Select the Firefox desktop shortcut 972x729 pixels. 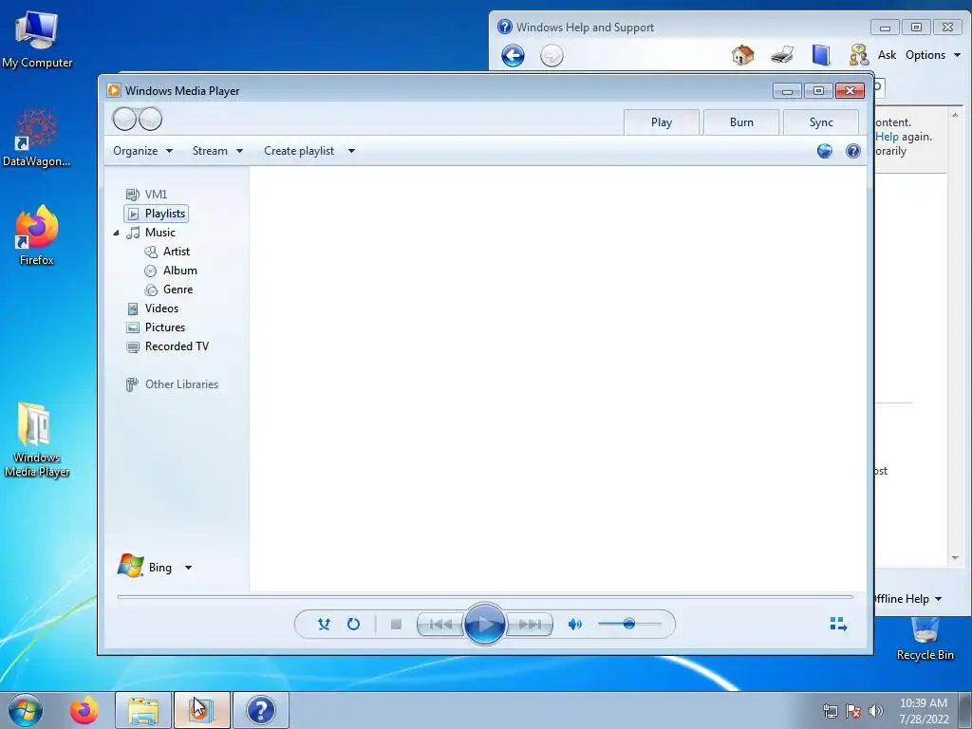(37, 235)
